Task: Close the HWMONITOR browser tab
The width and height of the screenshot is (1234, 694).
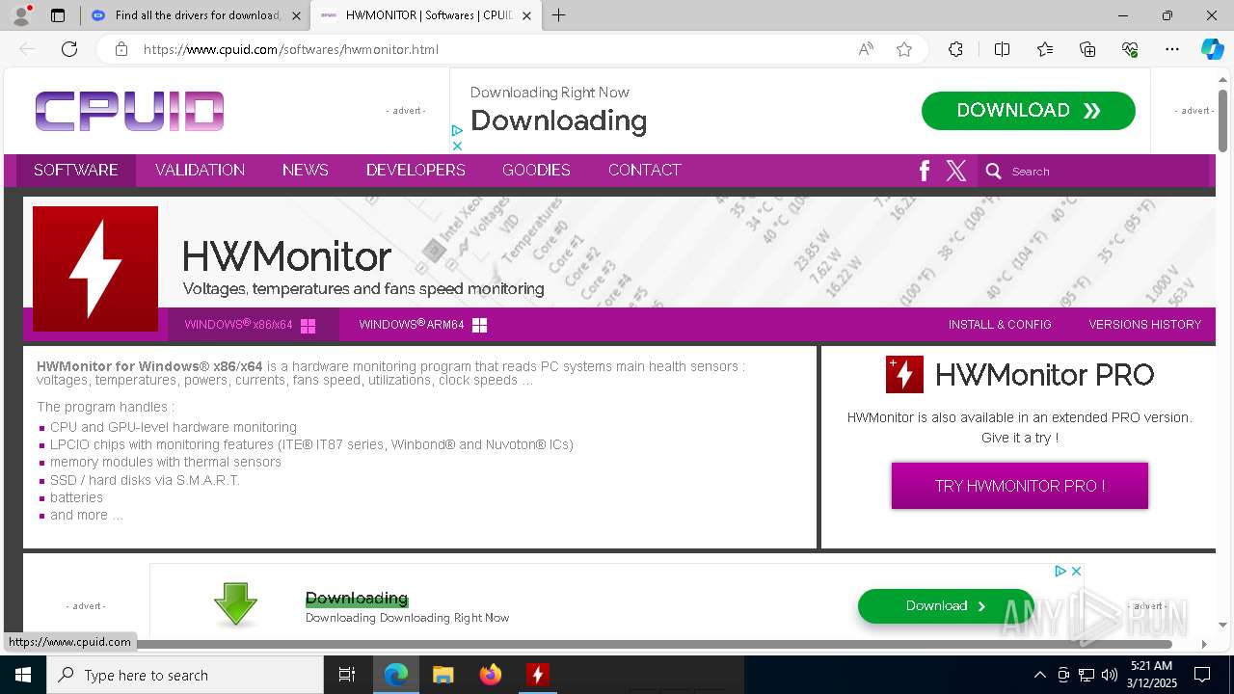Action: (526, 15)
